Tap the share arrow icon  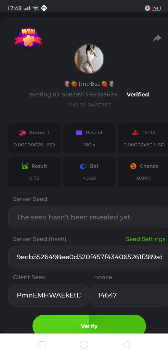pyautogui.click(x=157, y=38)
